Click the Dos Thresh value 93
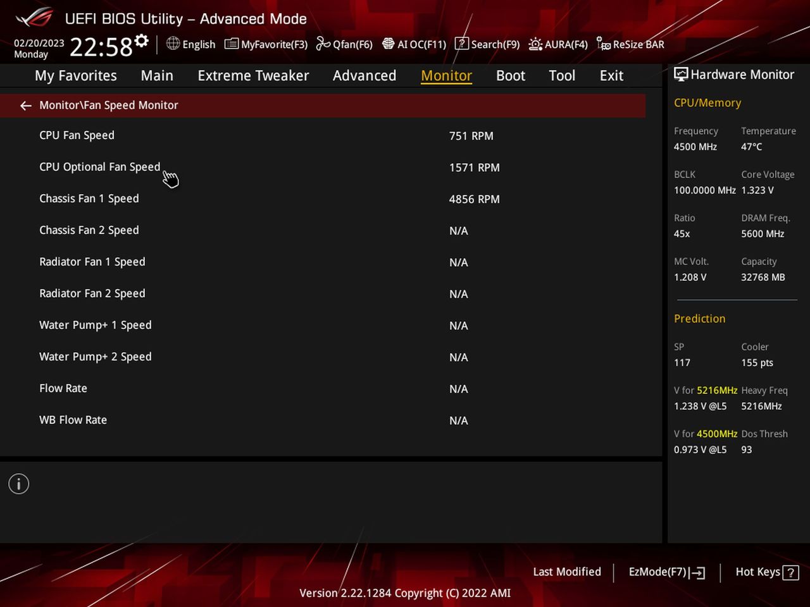 (747, 450)
